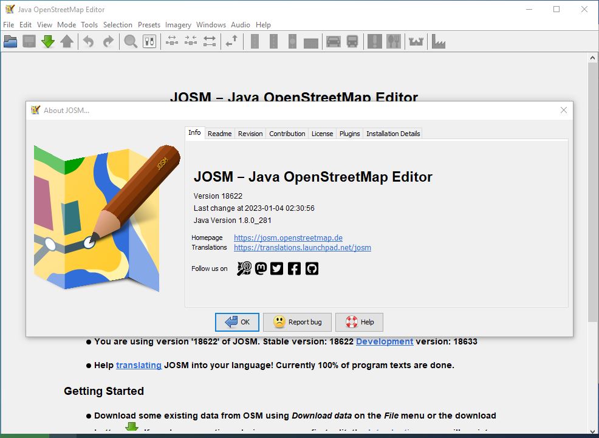Click the translating link

pyautogui.click(x=139, y=365)
